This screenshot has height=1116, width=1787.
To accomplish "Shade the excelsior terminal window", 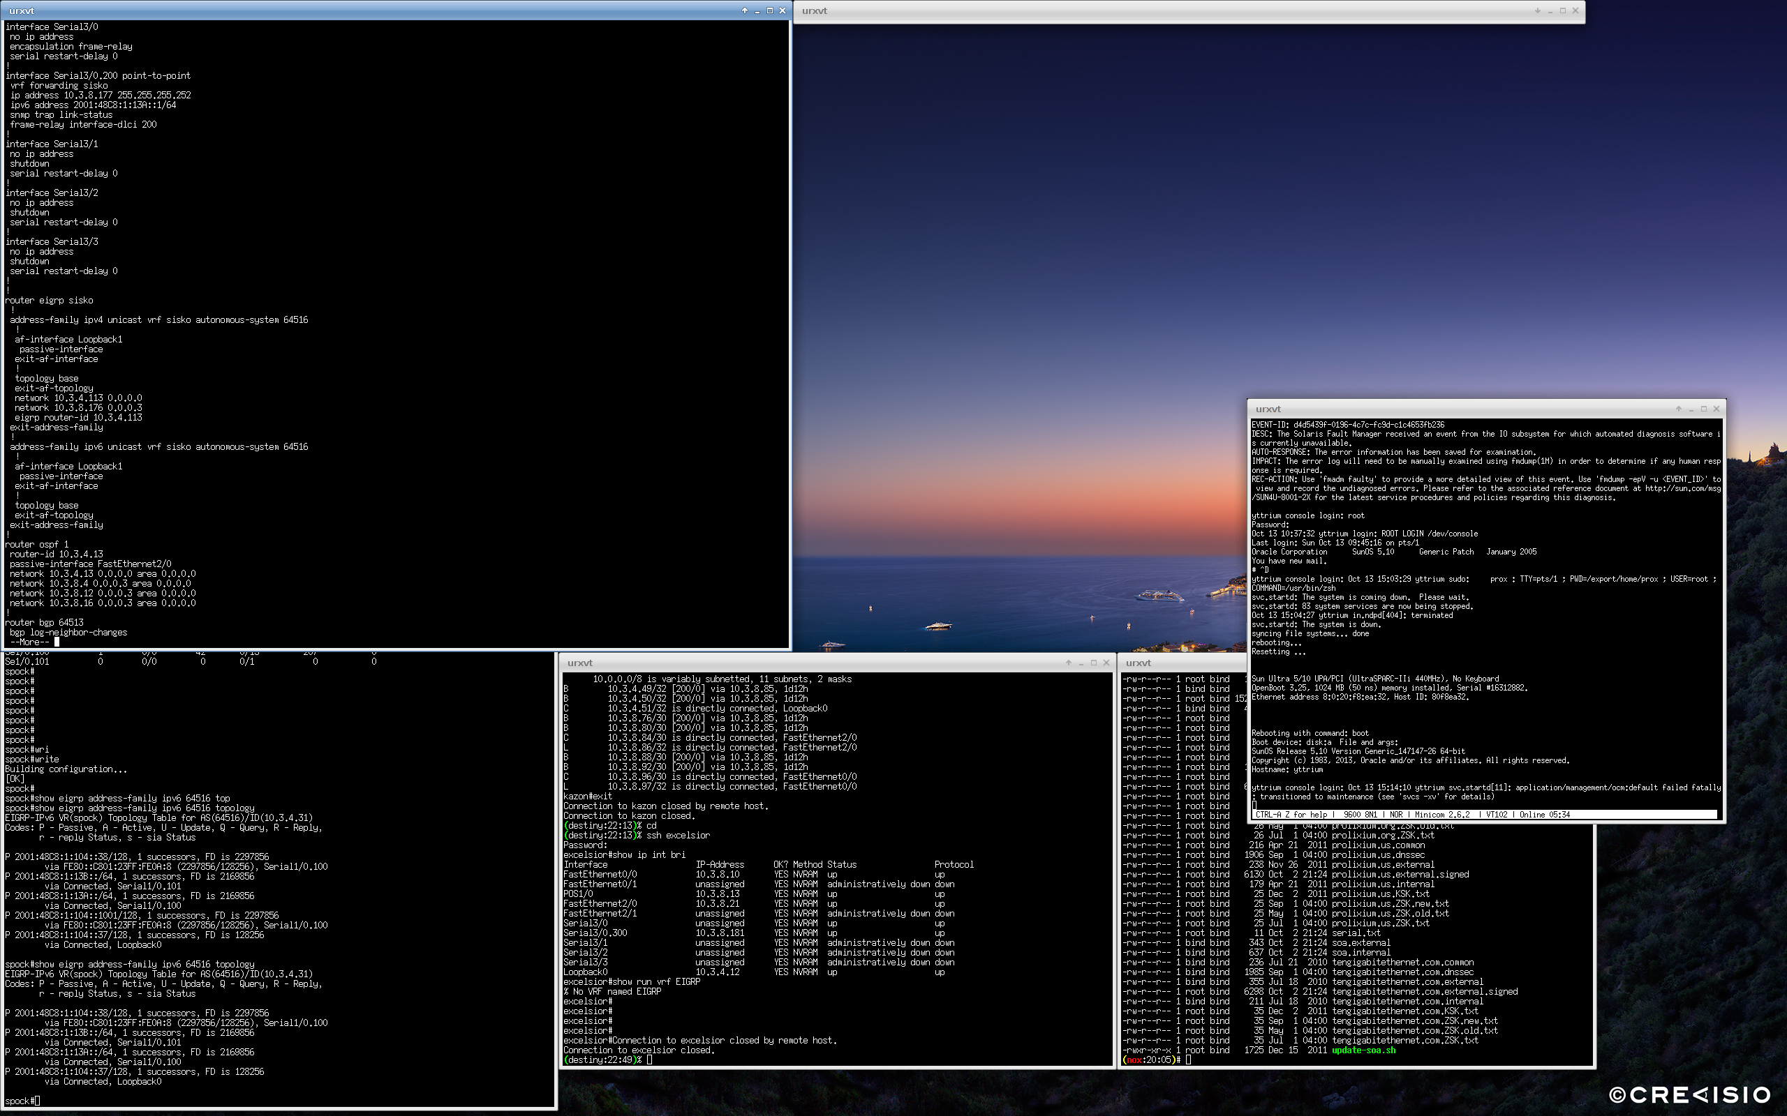I will click(x=1069, y=662).
